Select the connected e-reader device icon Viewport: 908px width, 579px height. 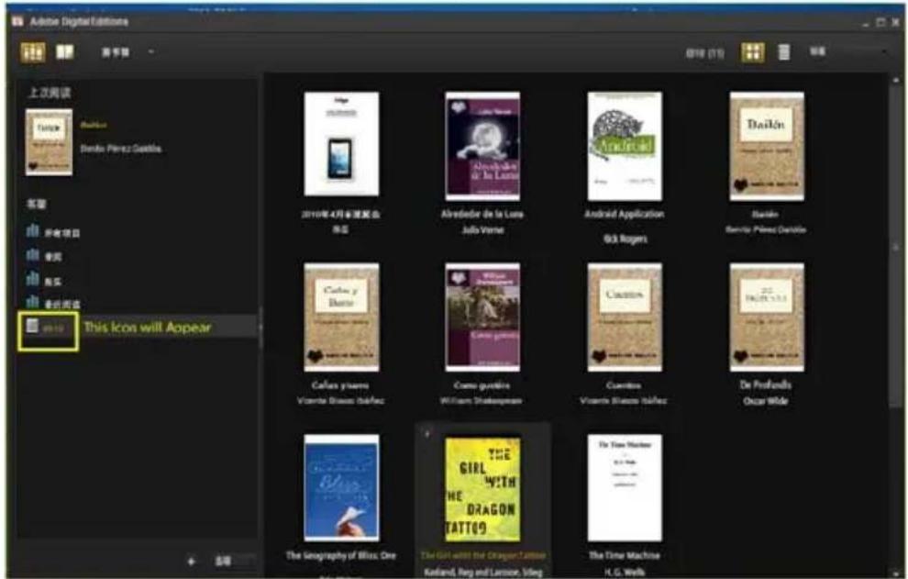coord(32,326)
